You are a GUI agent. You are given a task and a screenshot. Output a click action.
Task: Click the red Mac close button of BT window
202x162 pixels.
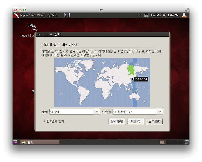click(x=16, y=10)
